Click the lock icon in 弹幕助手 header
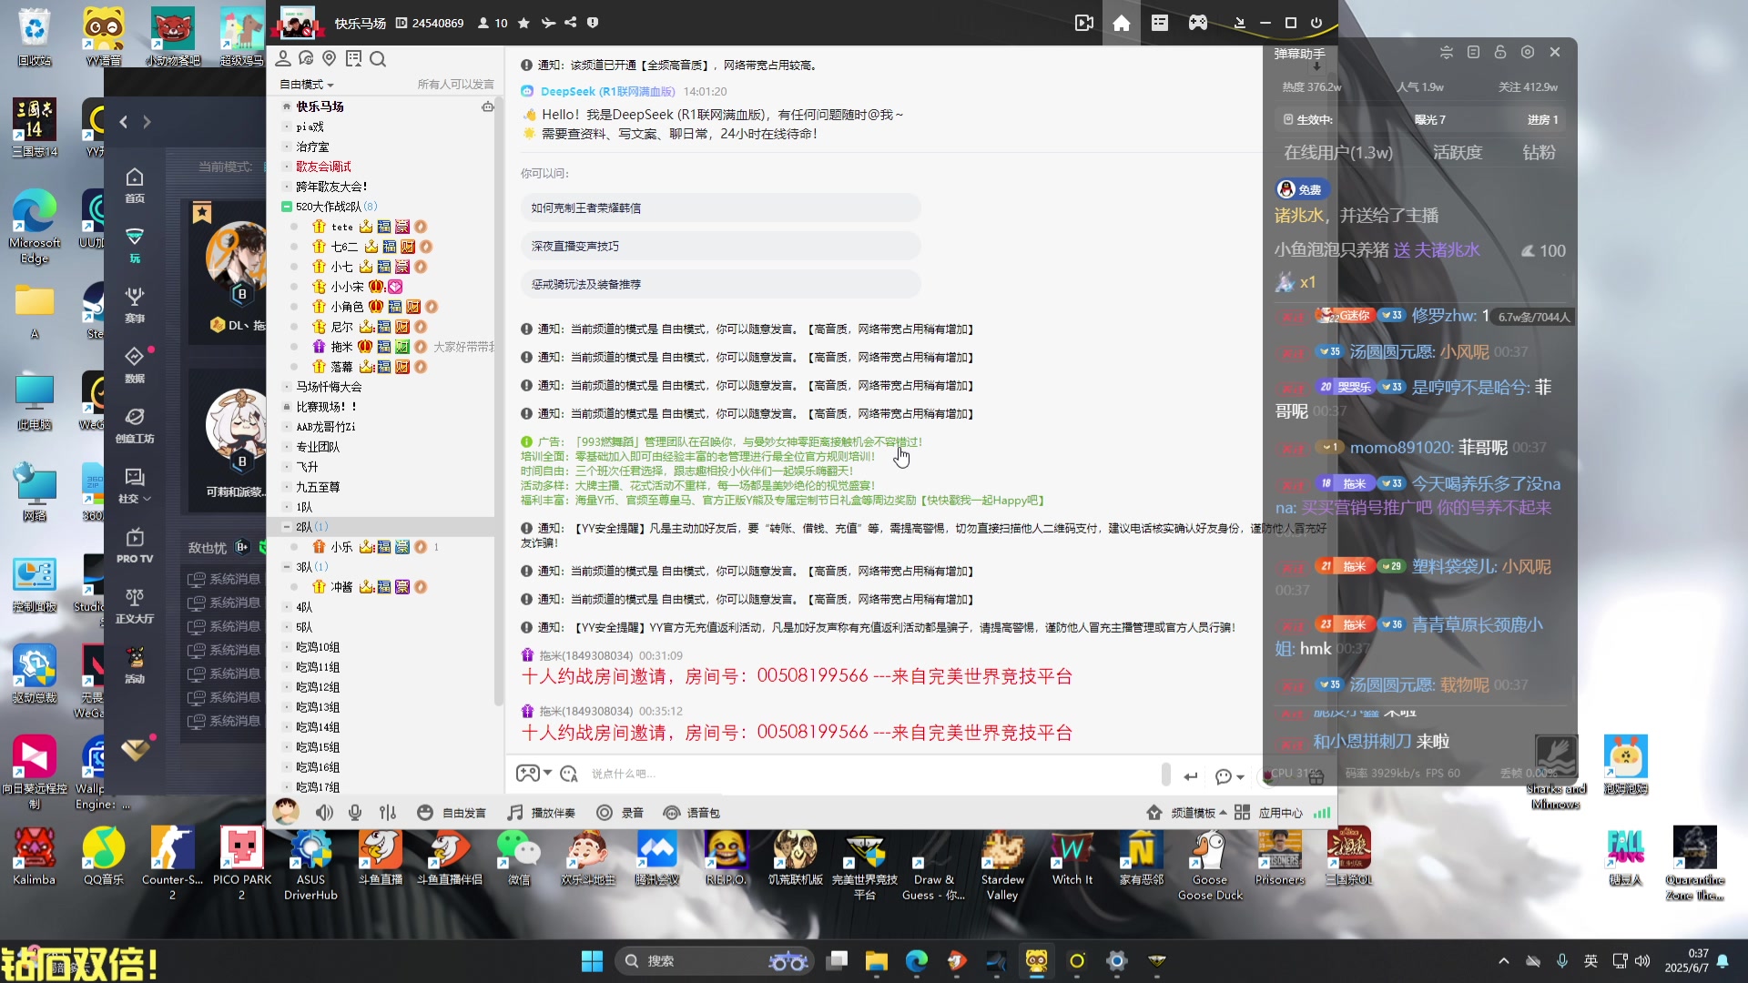 point(1500,52)
